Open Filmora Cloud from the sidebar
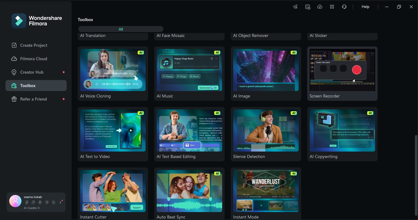Image resolution: width=418 pixels, height=220 pixels. coord(14,58)
